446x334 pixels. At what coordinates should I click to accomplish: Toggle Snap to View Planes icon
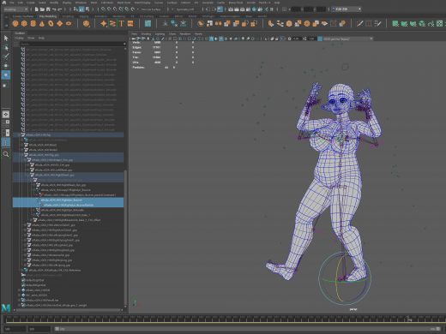click(x=127, y=9)
